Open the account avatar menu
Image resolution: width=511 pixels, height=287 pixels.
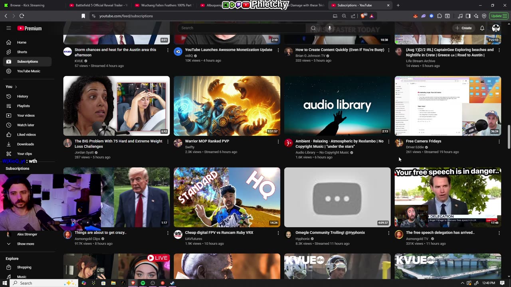pyautogui.click(x=496, y=28)
